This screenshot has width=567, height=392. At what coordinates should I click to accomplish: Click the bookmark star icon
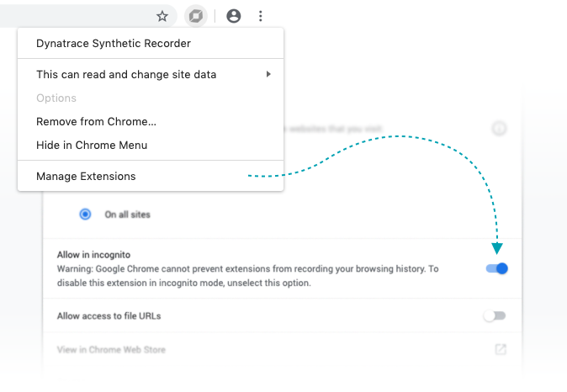[x=162, y=16]
